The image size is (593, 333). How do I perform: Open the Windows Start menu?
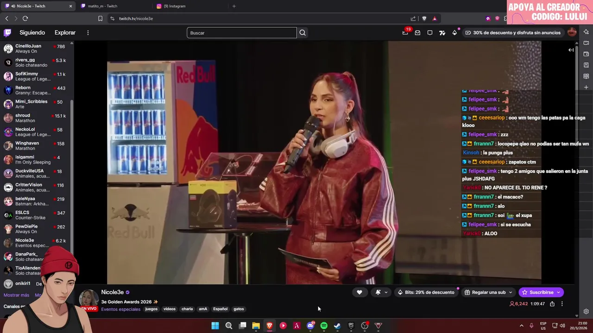[x=215, y=326]
